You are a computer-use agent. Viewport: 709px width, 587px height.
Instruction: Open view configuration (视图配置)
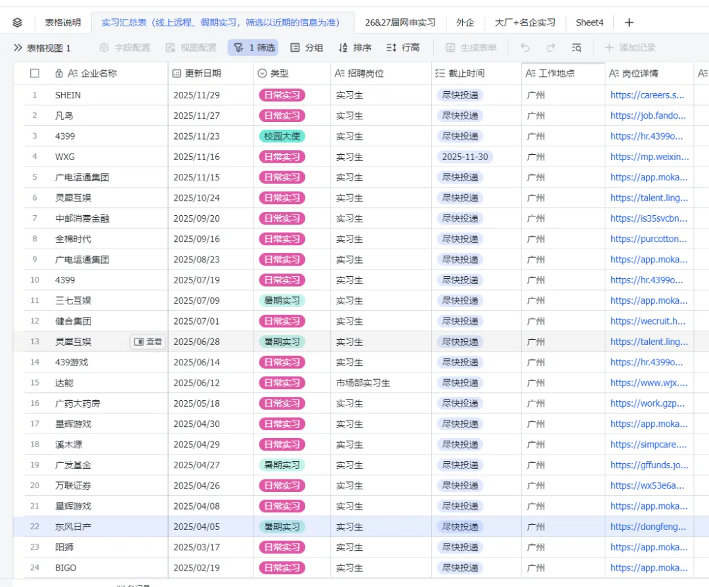(191, 47)
